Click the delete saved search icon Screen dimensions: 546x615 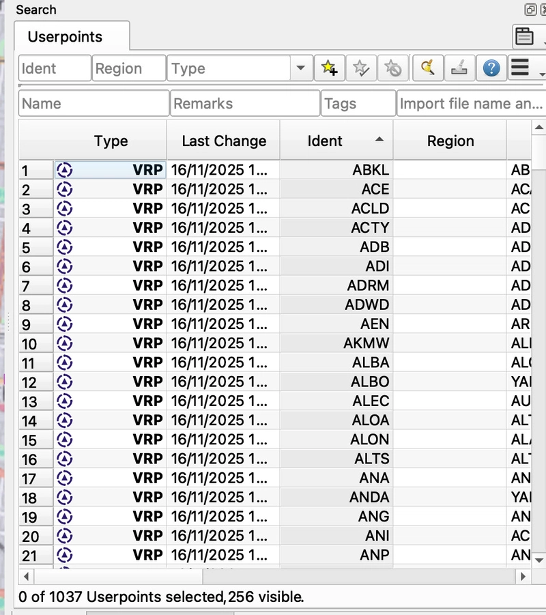click(x=392, y=68)
